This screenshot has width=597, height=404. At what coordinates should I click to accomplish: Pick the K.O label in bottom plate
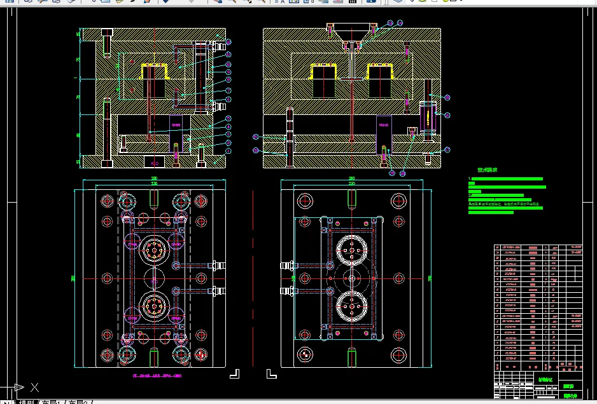tap(155, 163)
